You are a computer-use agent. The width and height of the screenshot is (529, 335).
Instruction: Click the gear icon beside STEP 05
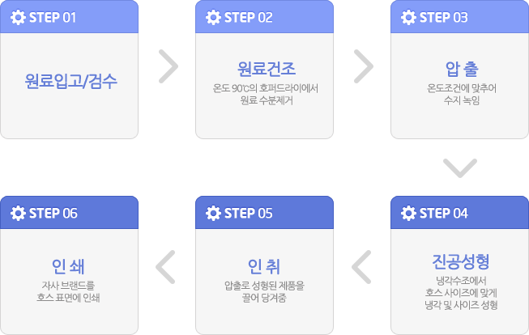(213, 214)
